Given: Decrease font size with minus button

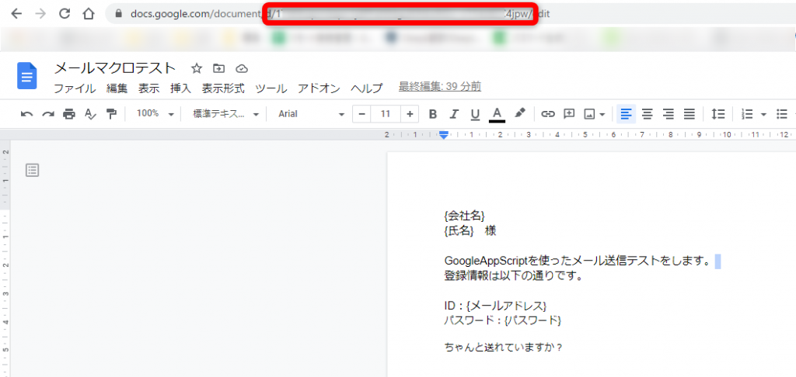Looking at the screenshot, I should click(x=362, y=114).
